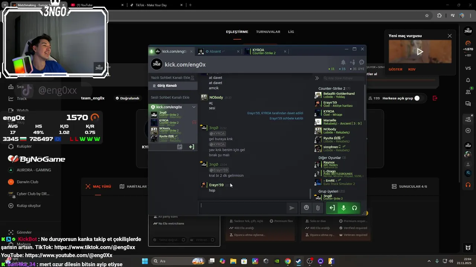This screenshot has height=267, width=476.
Task: Click attachment paperclip icon in chat
Action: point(318,208)
